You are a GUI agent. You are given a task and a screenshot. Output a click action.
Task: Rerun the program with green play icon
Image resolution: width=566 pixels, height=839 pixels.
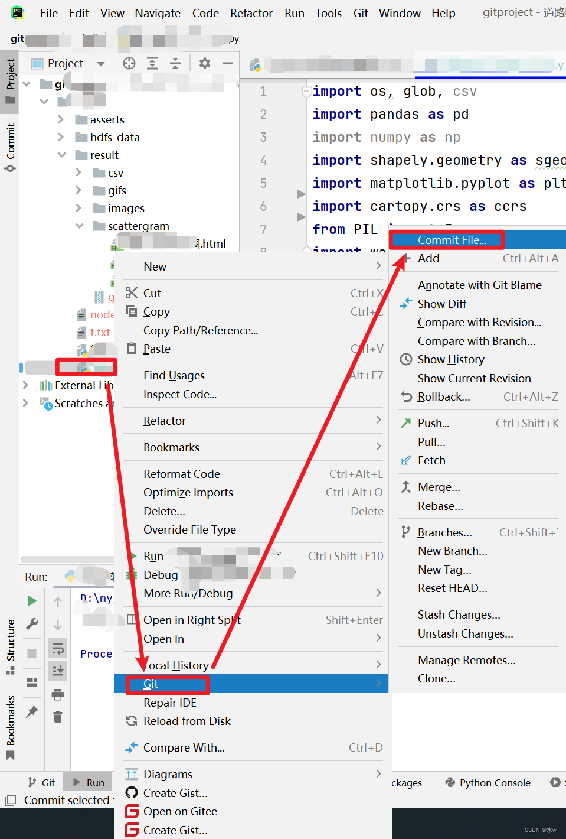pos(32,601)
